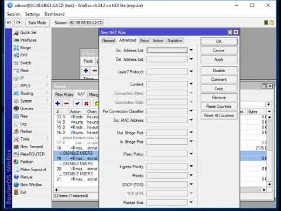Click Make Supout.rif
This screenshot has width=281, height=211.
click(33, 169)
